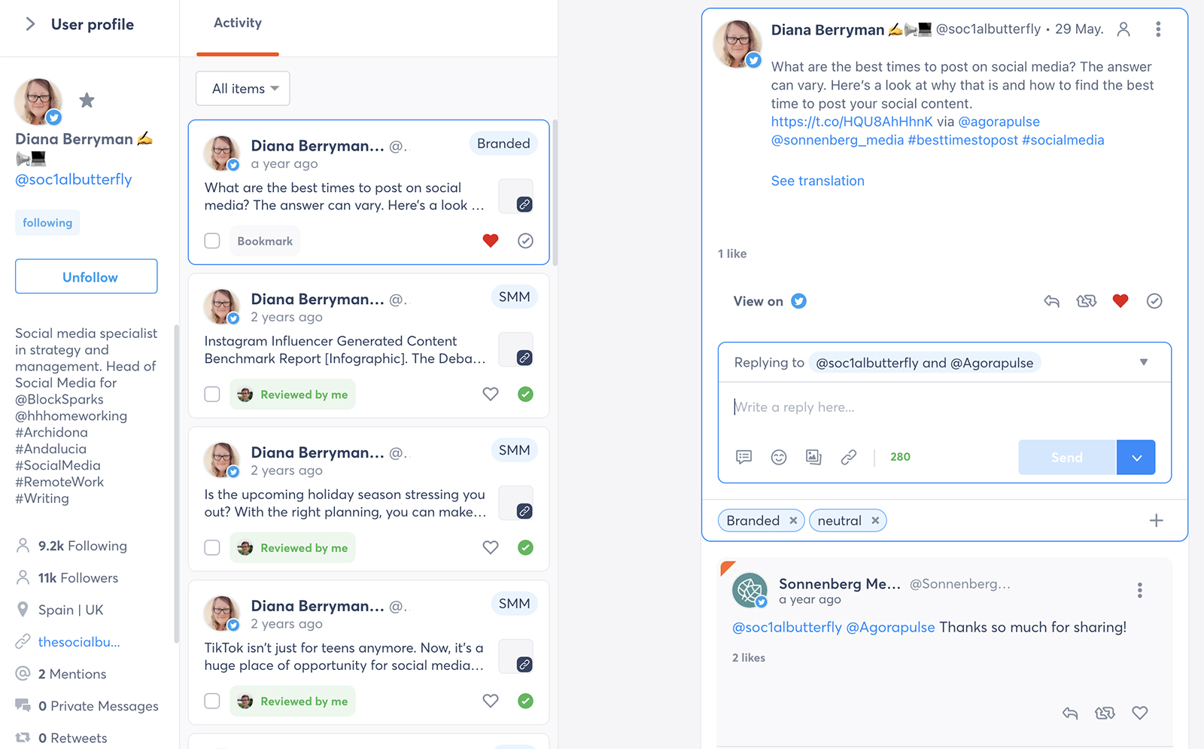Open link icon on Instagram Influencer item

(x=524, y=358)
